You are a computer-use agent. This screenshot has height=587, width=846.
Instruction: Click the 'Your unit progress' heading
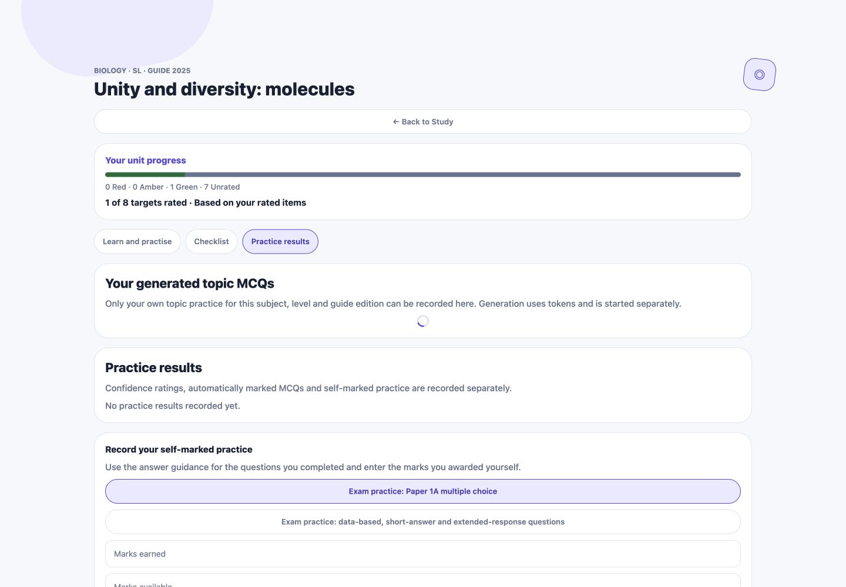click(x=146, y=160)
